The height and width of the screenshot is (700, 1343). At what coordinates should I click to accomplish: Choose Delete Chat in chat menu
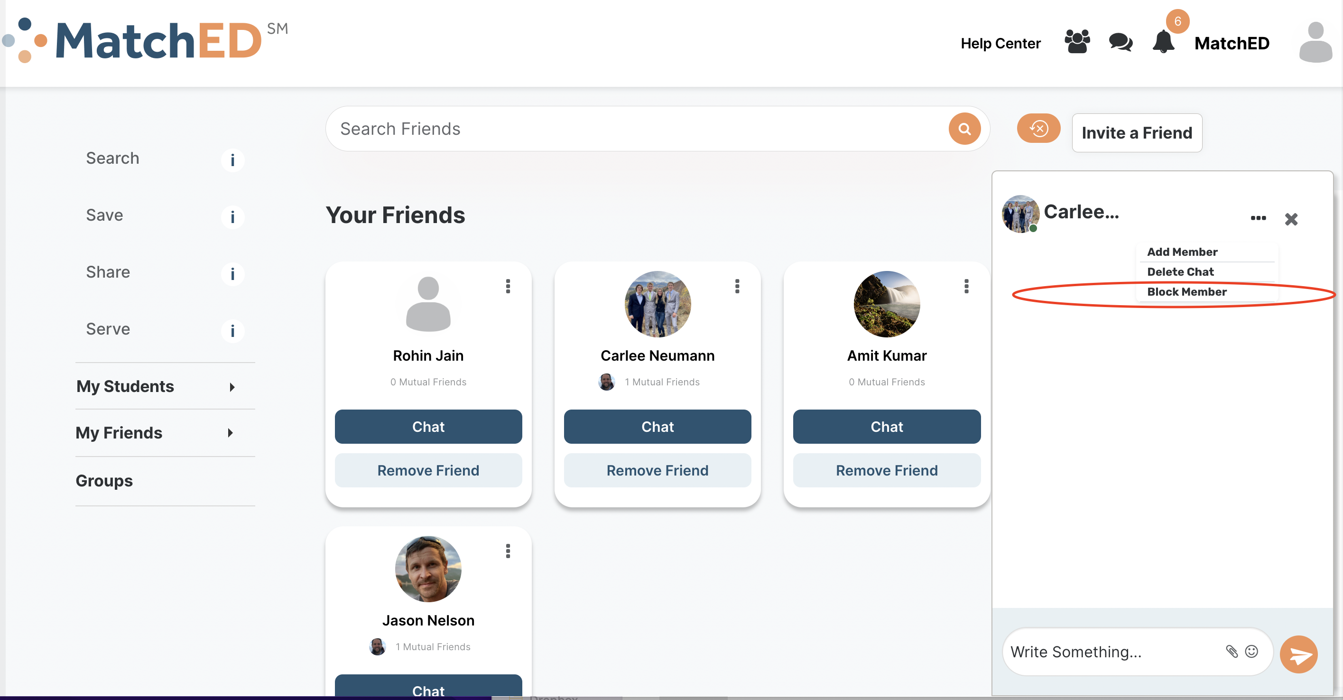[1180, 272]
